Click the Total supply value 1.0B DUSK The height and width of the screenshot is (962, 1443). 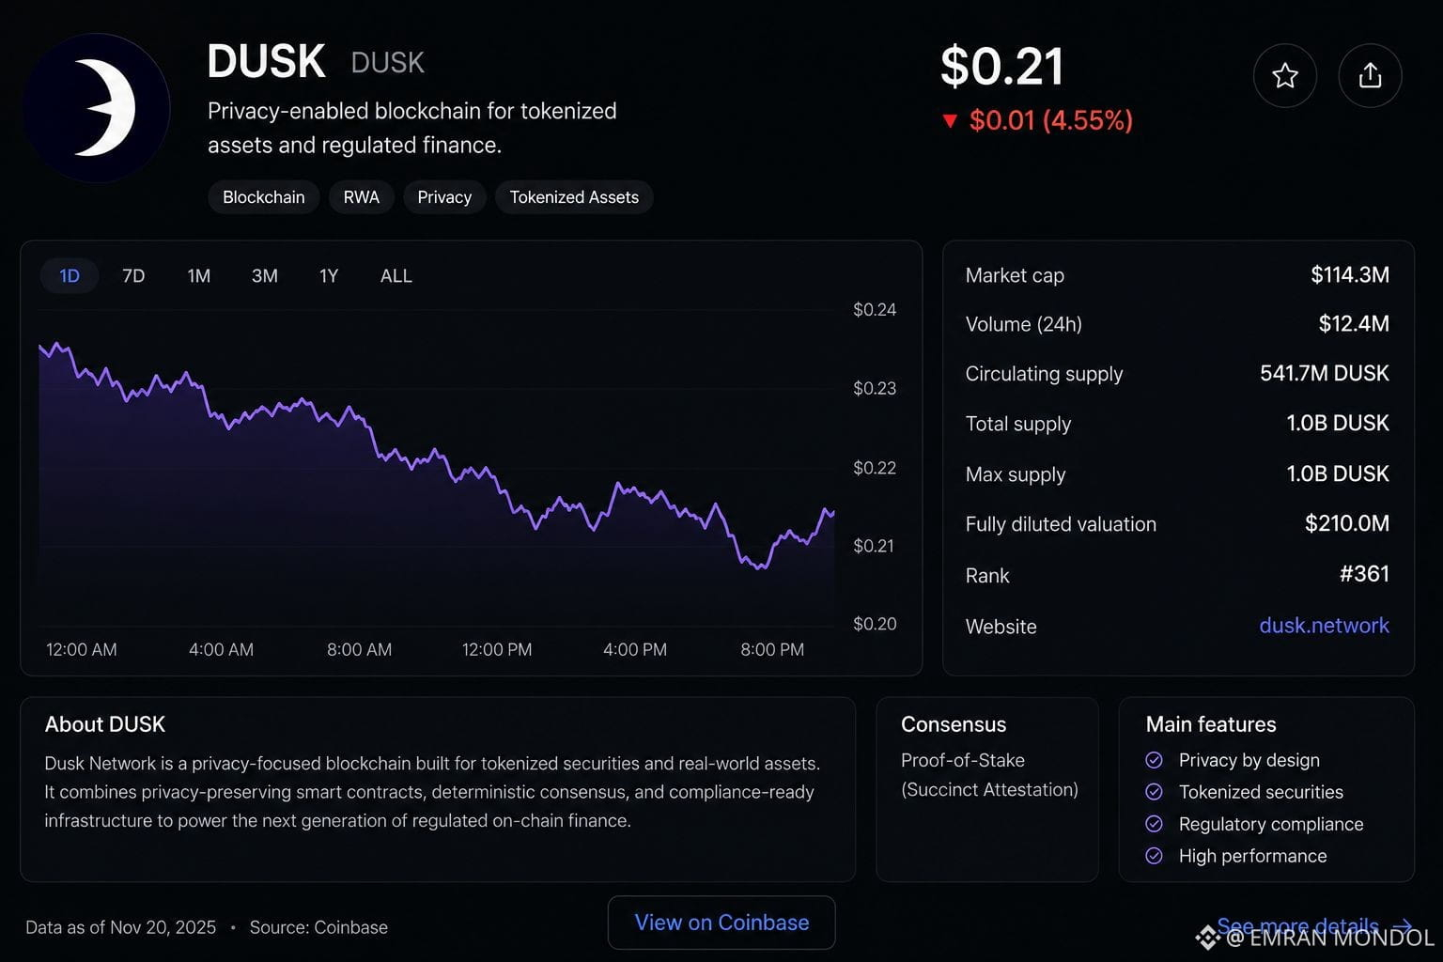click(x=1338, y=424)
